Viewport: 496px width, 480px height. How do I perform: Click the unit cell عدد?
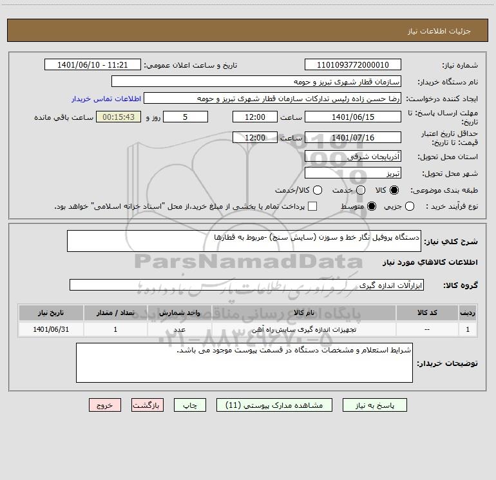(179, 329)
